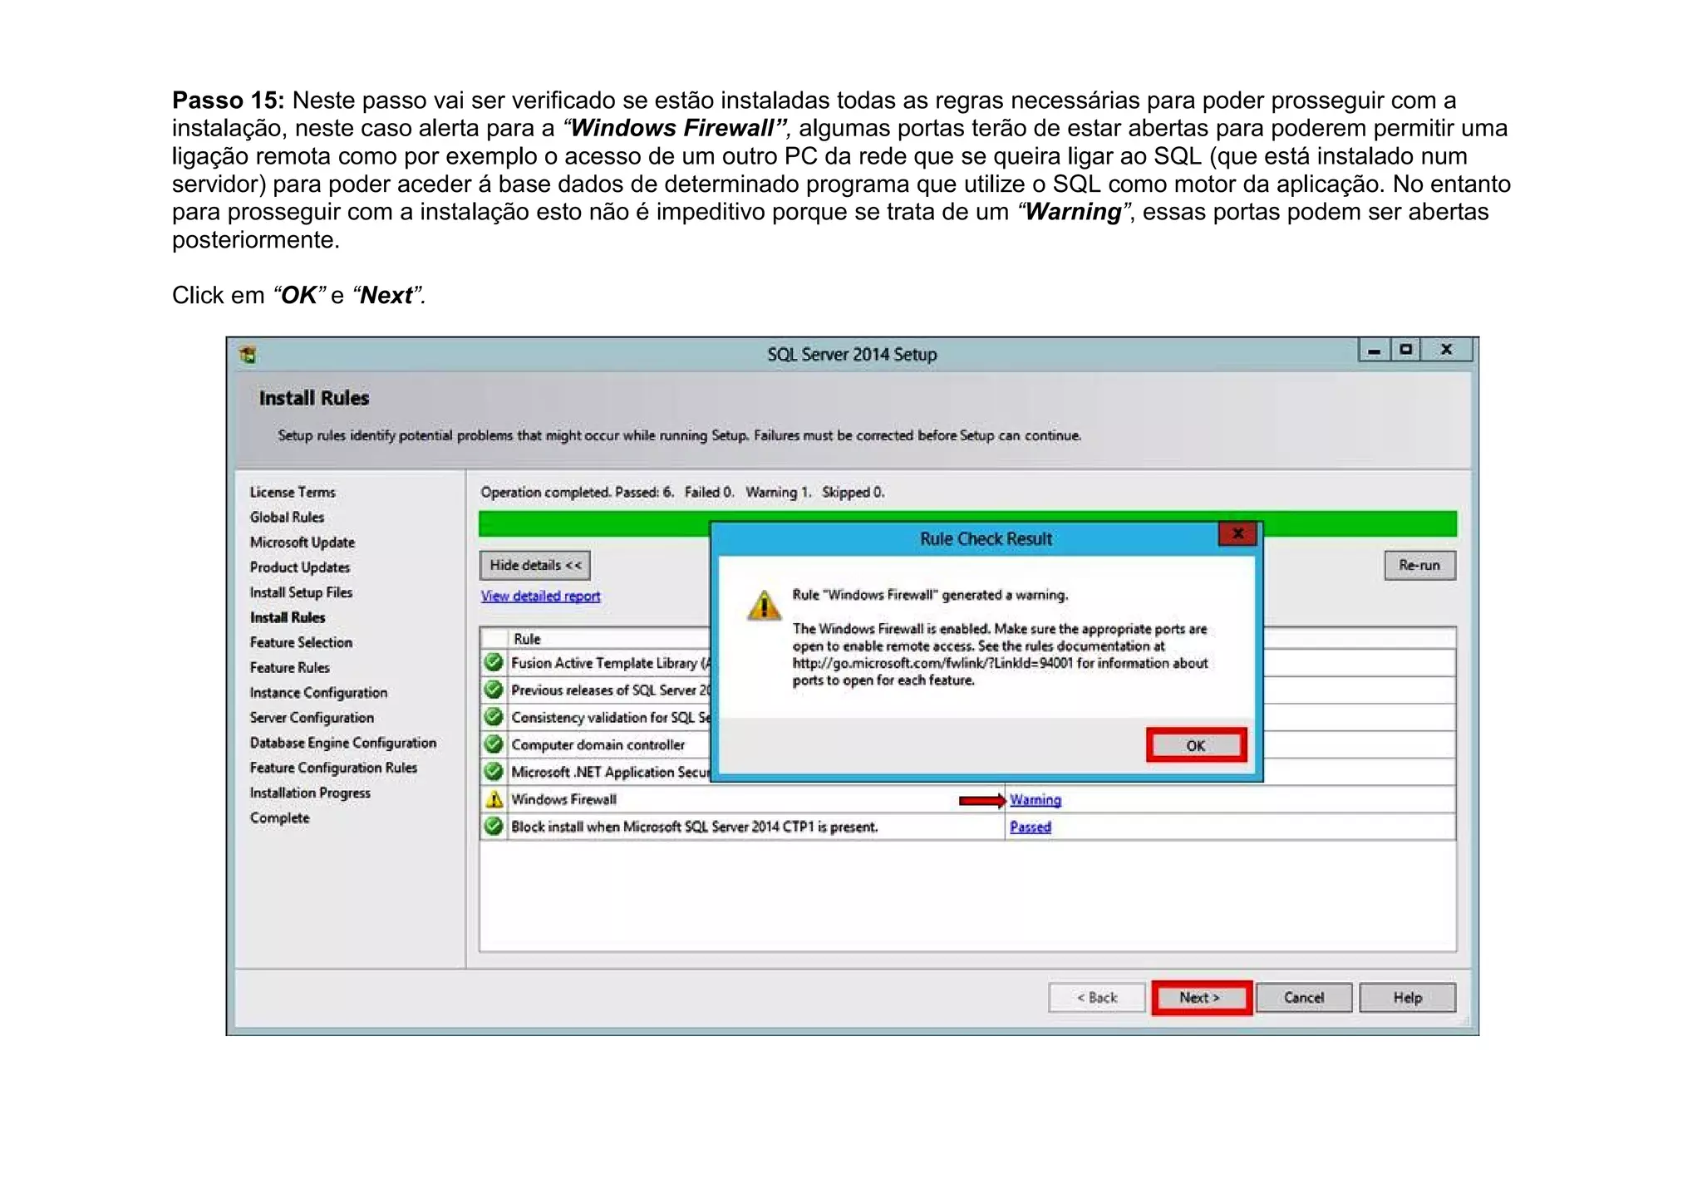Click the Re-run button
The image size is (1702, 1203).
(1419, 565)
